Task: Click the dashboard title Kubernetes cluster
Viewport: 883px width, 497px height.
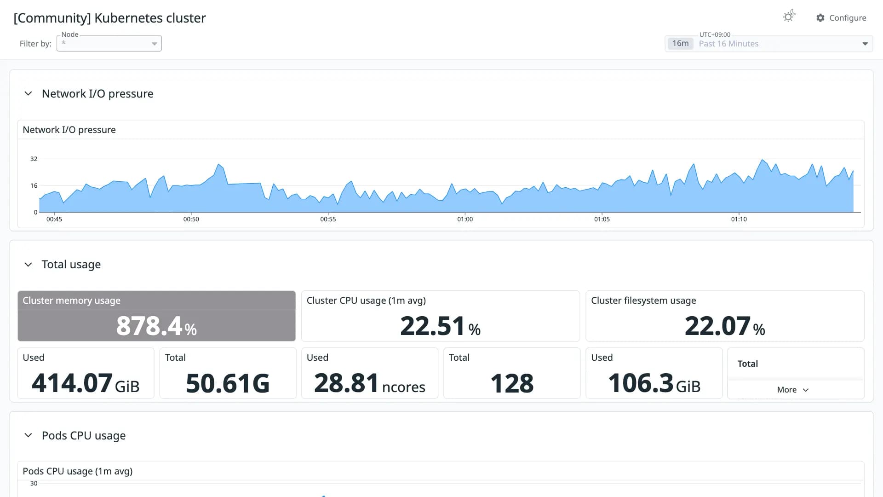Action: [109, 18]
